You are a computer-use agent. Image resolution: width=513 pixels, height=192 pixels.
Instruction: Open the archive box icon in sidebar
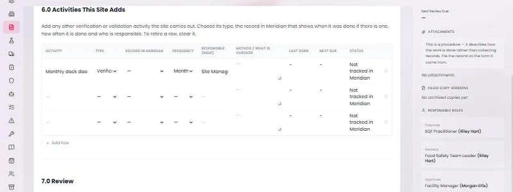(x=11, y=187)
